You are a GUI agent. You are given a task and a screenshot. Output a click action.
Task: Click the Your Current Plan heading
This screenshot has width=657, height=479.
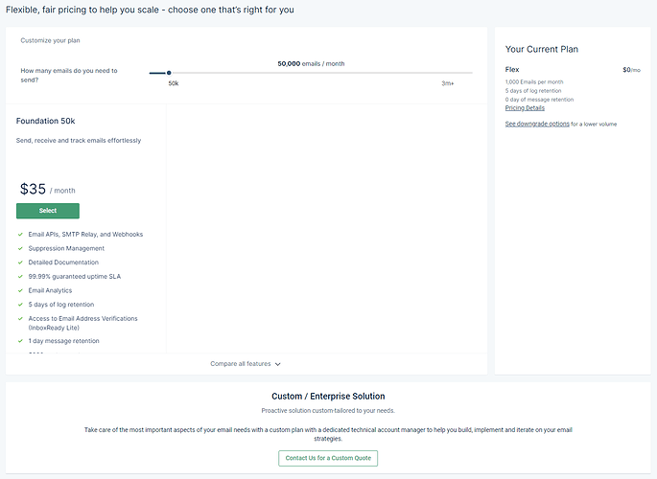pyautogui.click(x=541, y=50)
